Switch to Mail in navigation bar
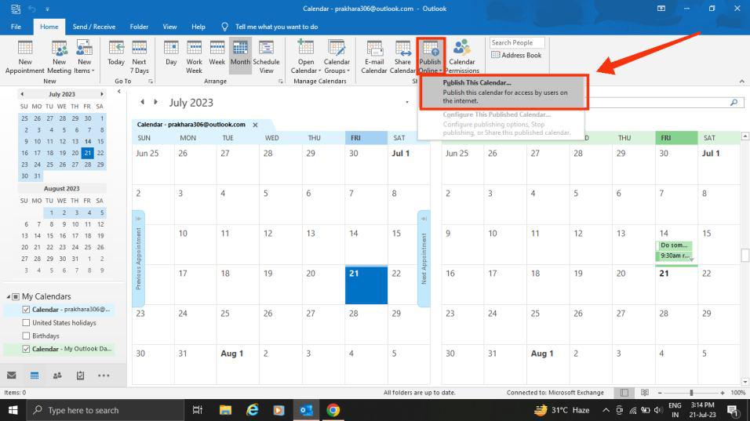The width and height of the screenshot is (750, 421). (12, 376)
